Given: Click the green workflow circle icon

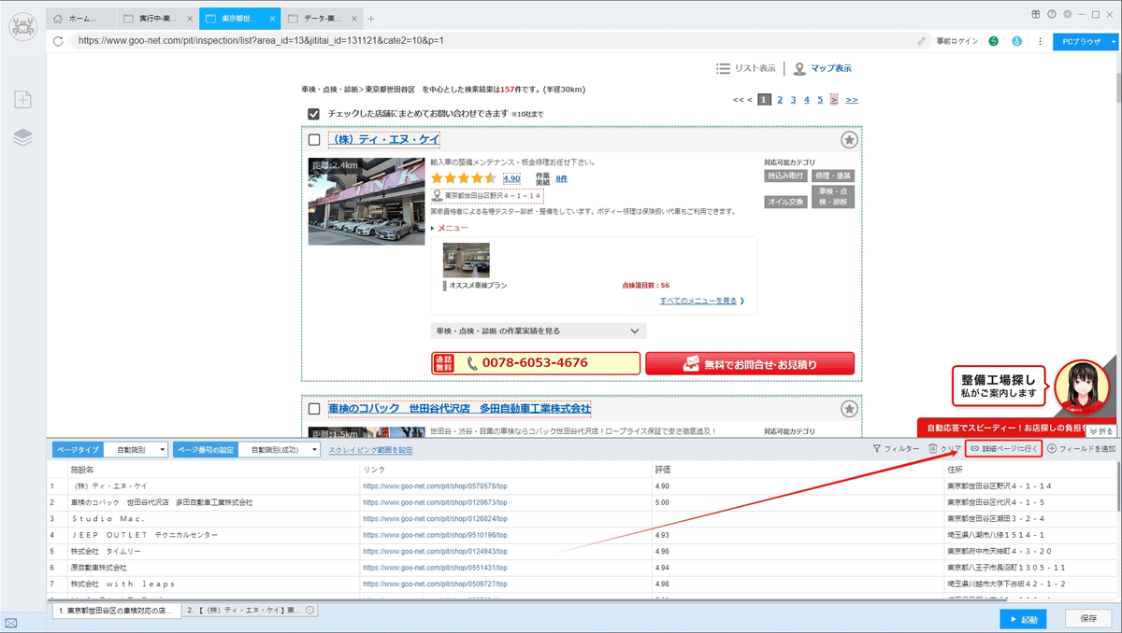Looking at the screenshot, I should [x=993, y=41].
